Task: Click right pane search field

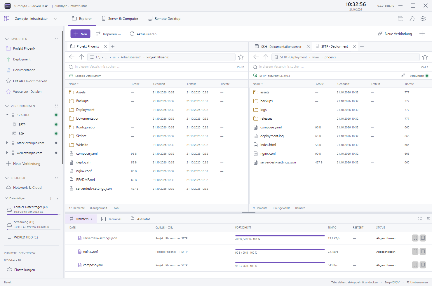Action: click(x=340, y=67)
